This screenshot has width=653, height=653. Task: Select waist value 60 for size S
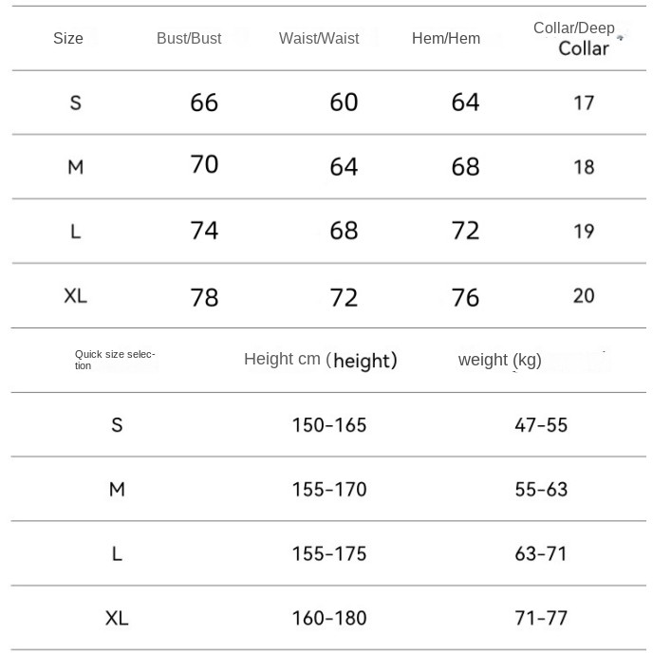pos(344,103)
